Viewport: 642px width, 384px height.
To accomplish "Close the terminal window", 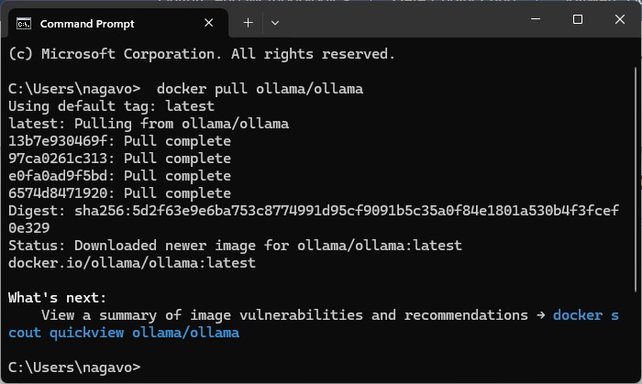I will (620, 19).
